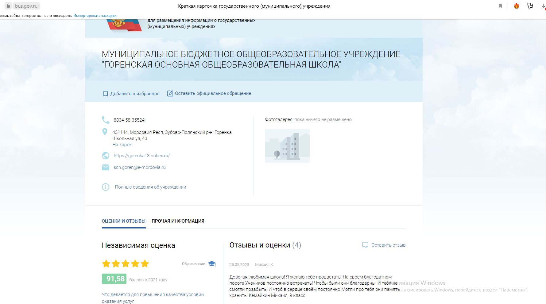Image resolution: width=546 pixels, height=304 pixels.
Task: Click the green 91,58 score badge
Action: coord(114,279)
